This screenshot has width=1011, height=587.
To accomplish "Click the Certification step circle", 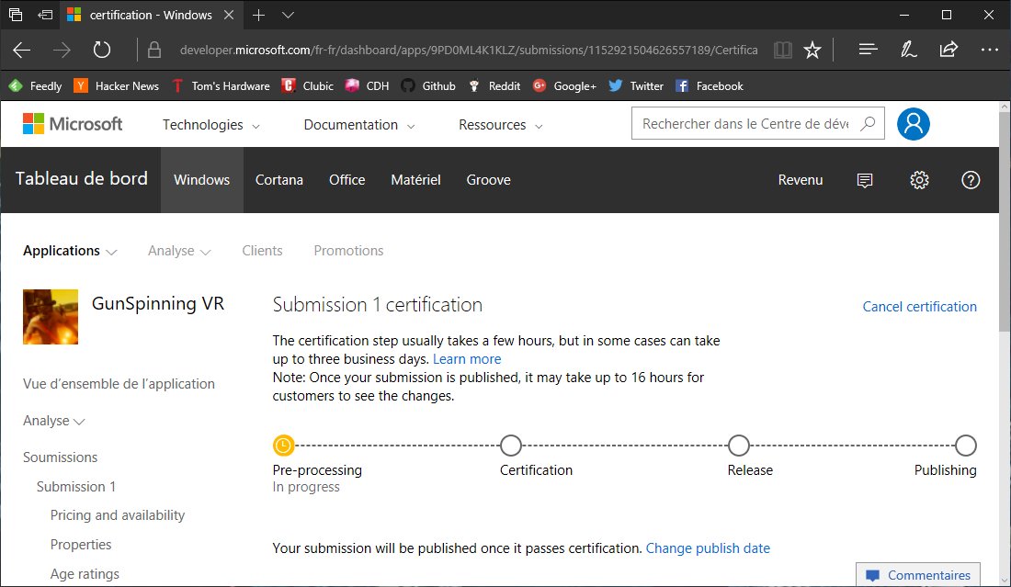I will (x=511, y=445).
